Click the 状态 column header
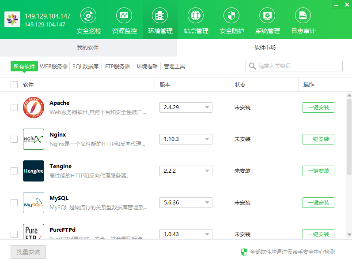The image size is (352, 263). (240, 85)
